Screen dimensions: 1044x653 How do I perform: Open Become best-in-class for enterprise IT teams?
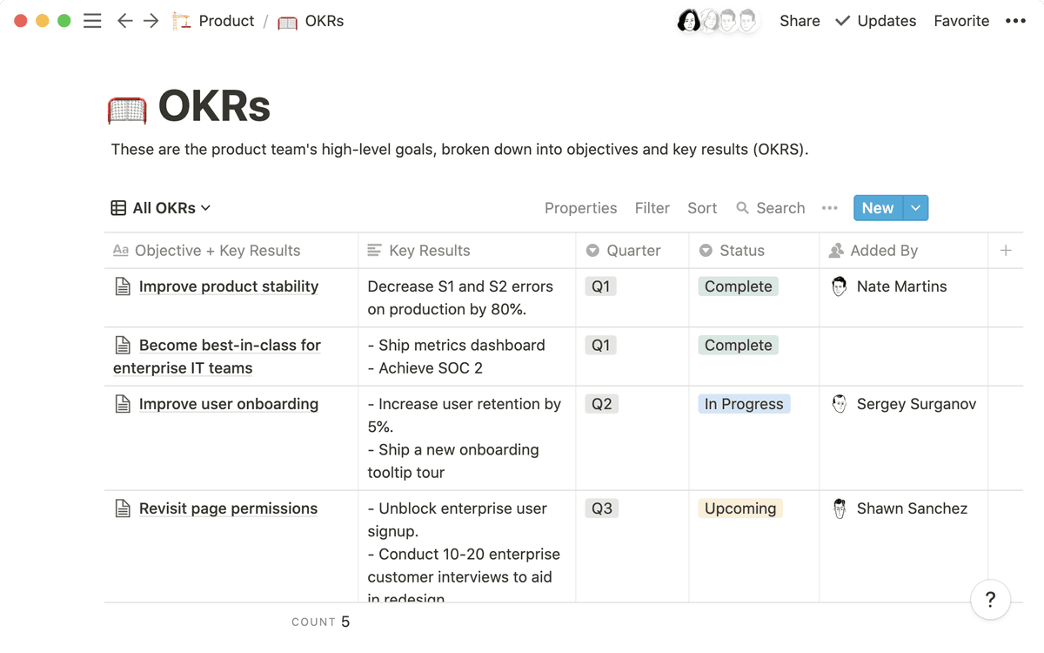217,357
